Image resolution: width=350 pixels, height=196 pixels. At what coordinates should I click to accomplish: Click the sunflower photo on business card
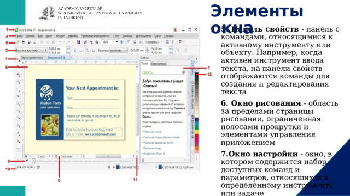pos(50,125)
